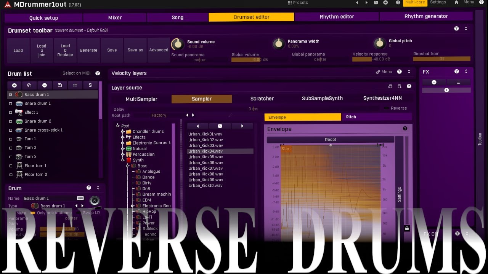Screen dimensions: 488x274
Task: Toggle Bass drum 1 checkbox
Action: tap(11, 94)
